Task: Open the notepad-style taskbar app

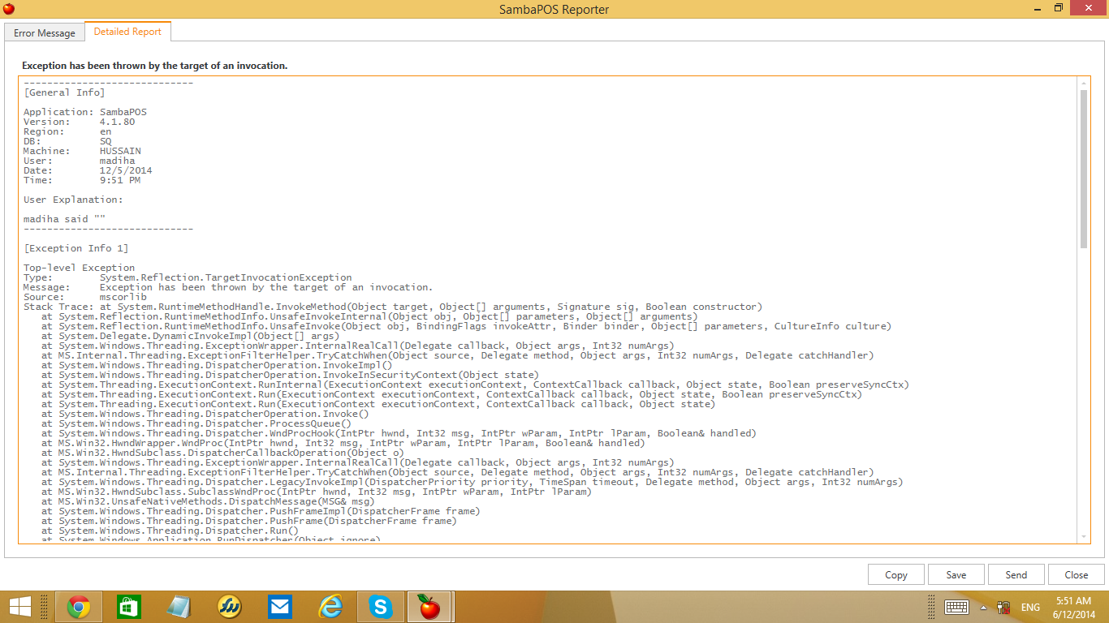Action: pyautogui.click(x=179, y=606)
